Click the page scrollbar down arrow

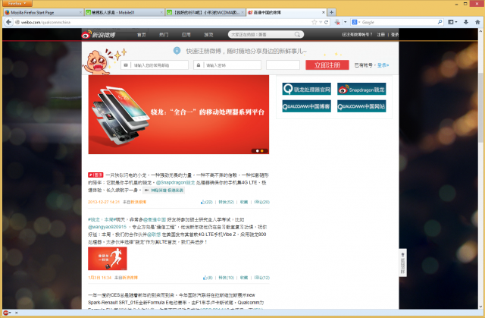coord(480,307)
